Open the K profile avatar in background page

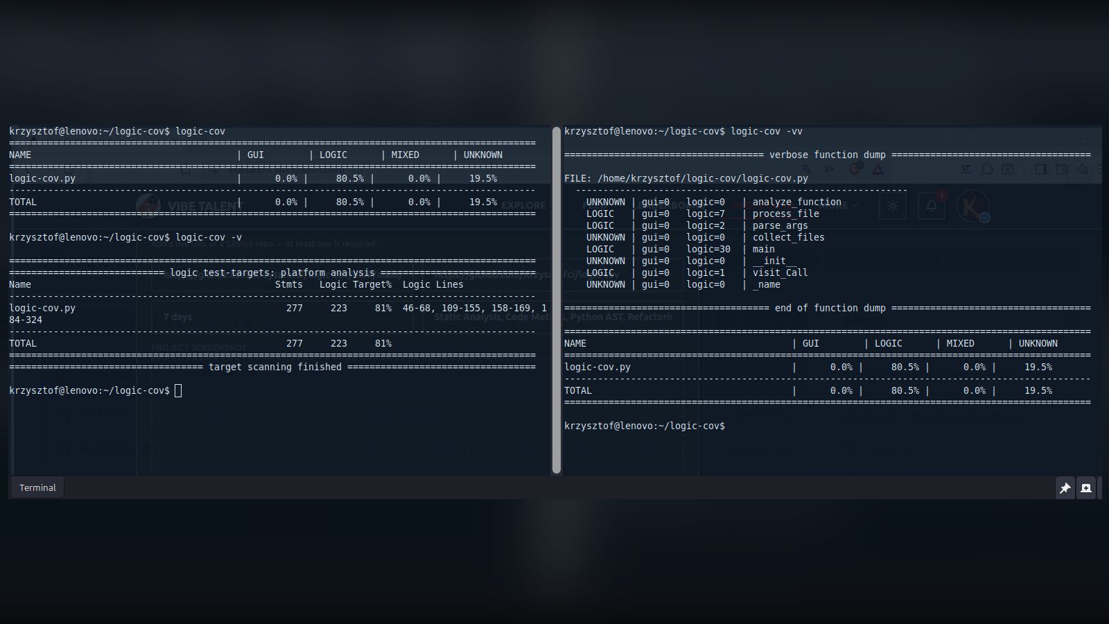click(x=972, y=206)
